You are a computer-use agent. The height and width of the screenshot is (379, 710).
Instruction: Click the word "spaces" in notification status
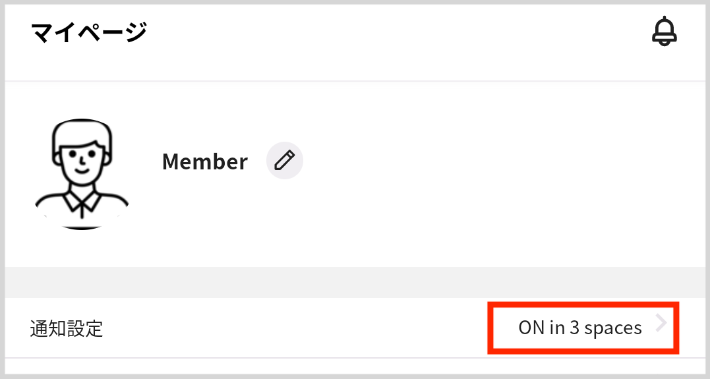612,328
